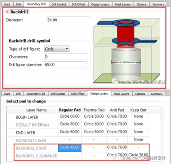Viewport: 171px width, 164px height.
Task: Select the BACKDRILL START regular pad cell
Action: 69,148
